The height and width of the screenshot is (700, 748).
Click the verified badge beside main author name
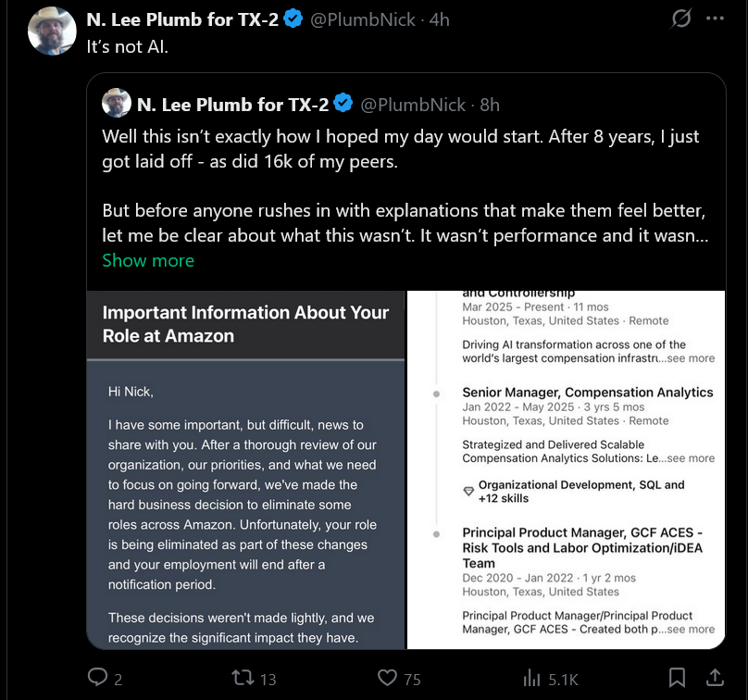[293, 19]
